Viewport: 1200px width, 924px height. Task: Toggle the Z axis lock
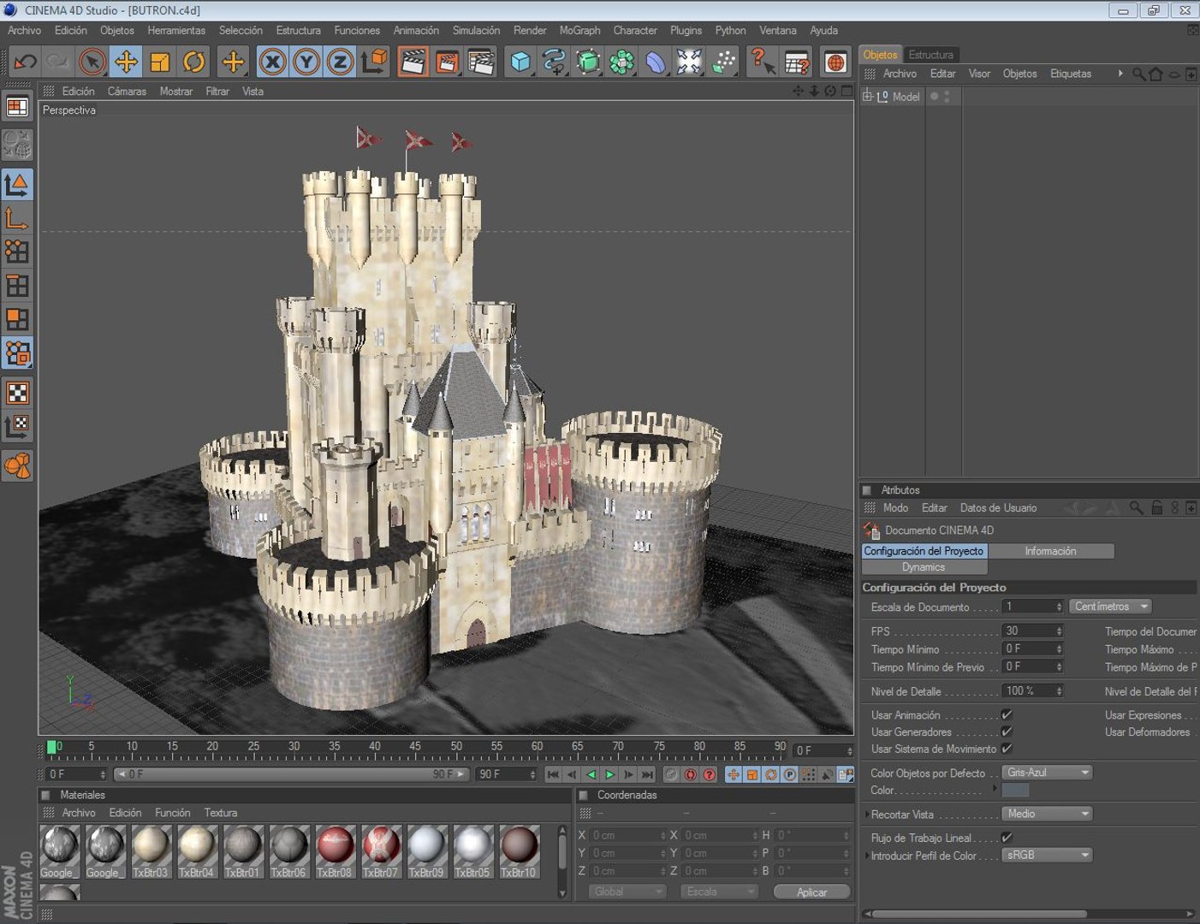(x=340, y=62)
